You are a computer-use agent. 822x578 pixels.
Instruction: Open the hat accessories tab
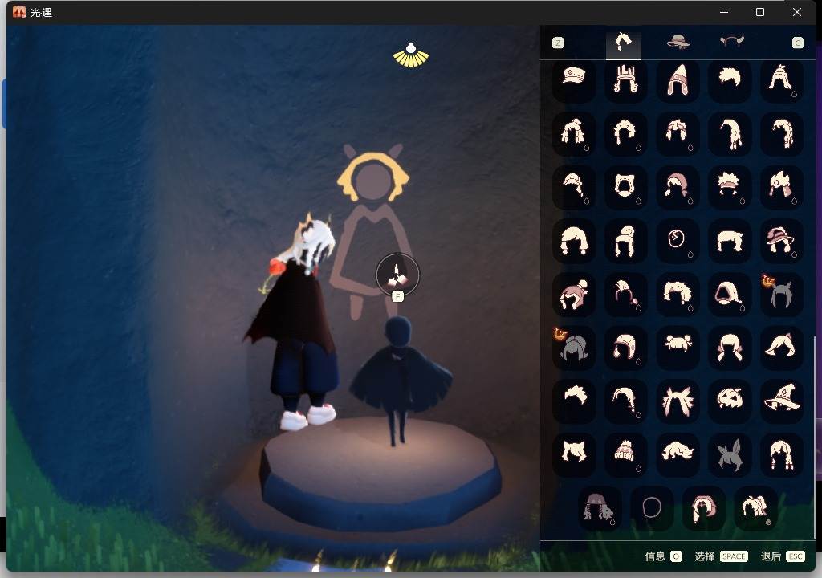678,42
